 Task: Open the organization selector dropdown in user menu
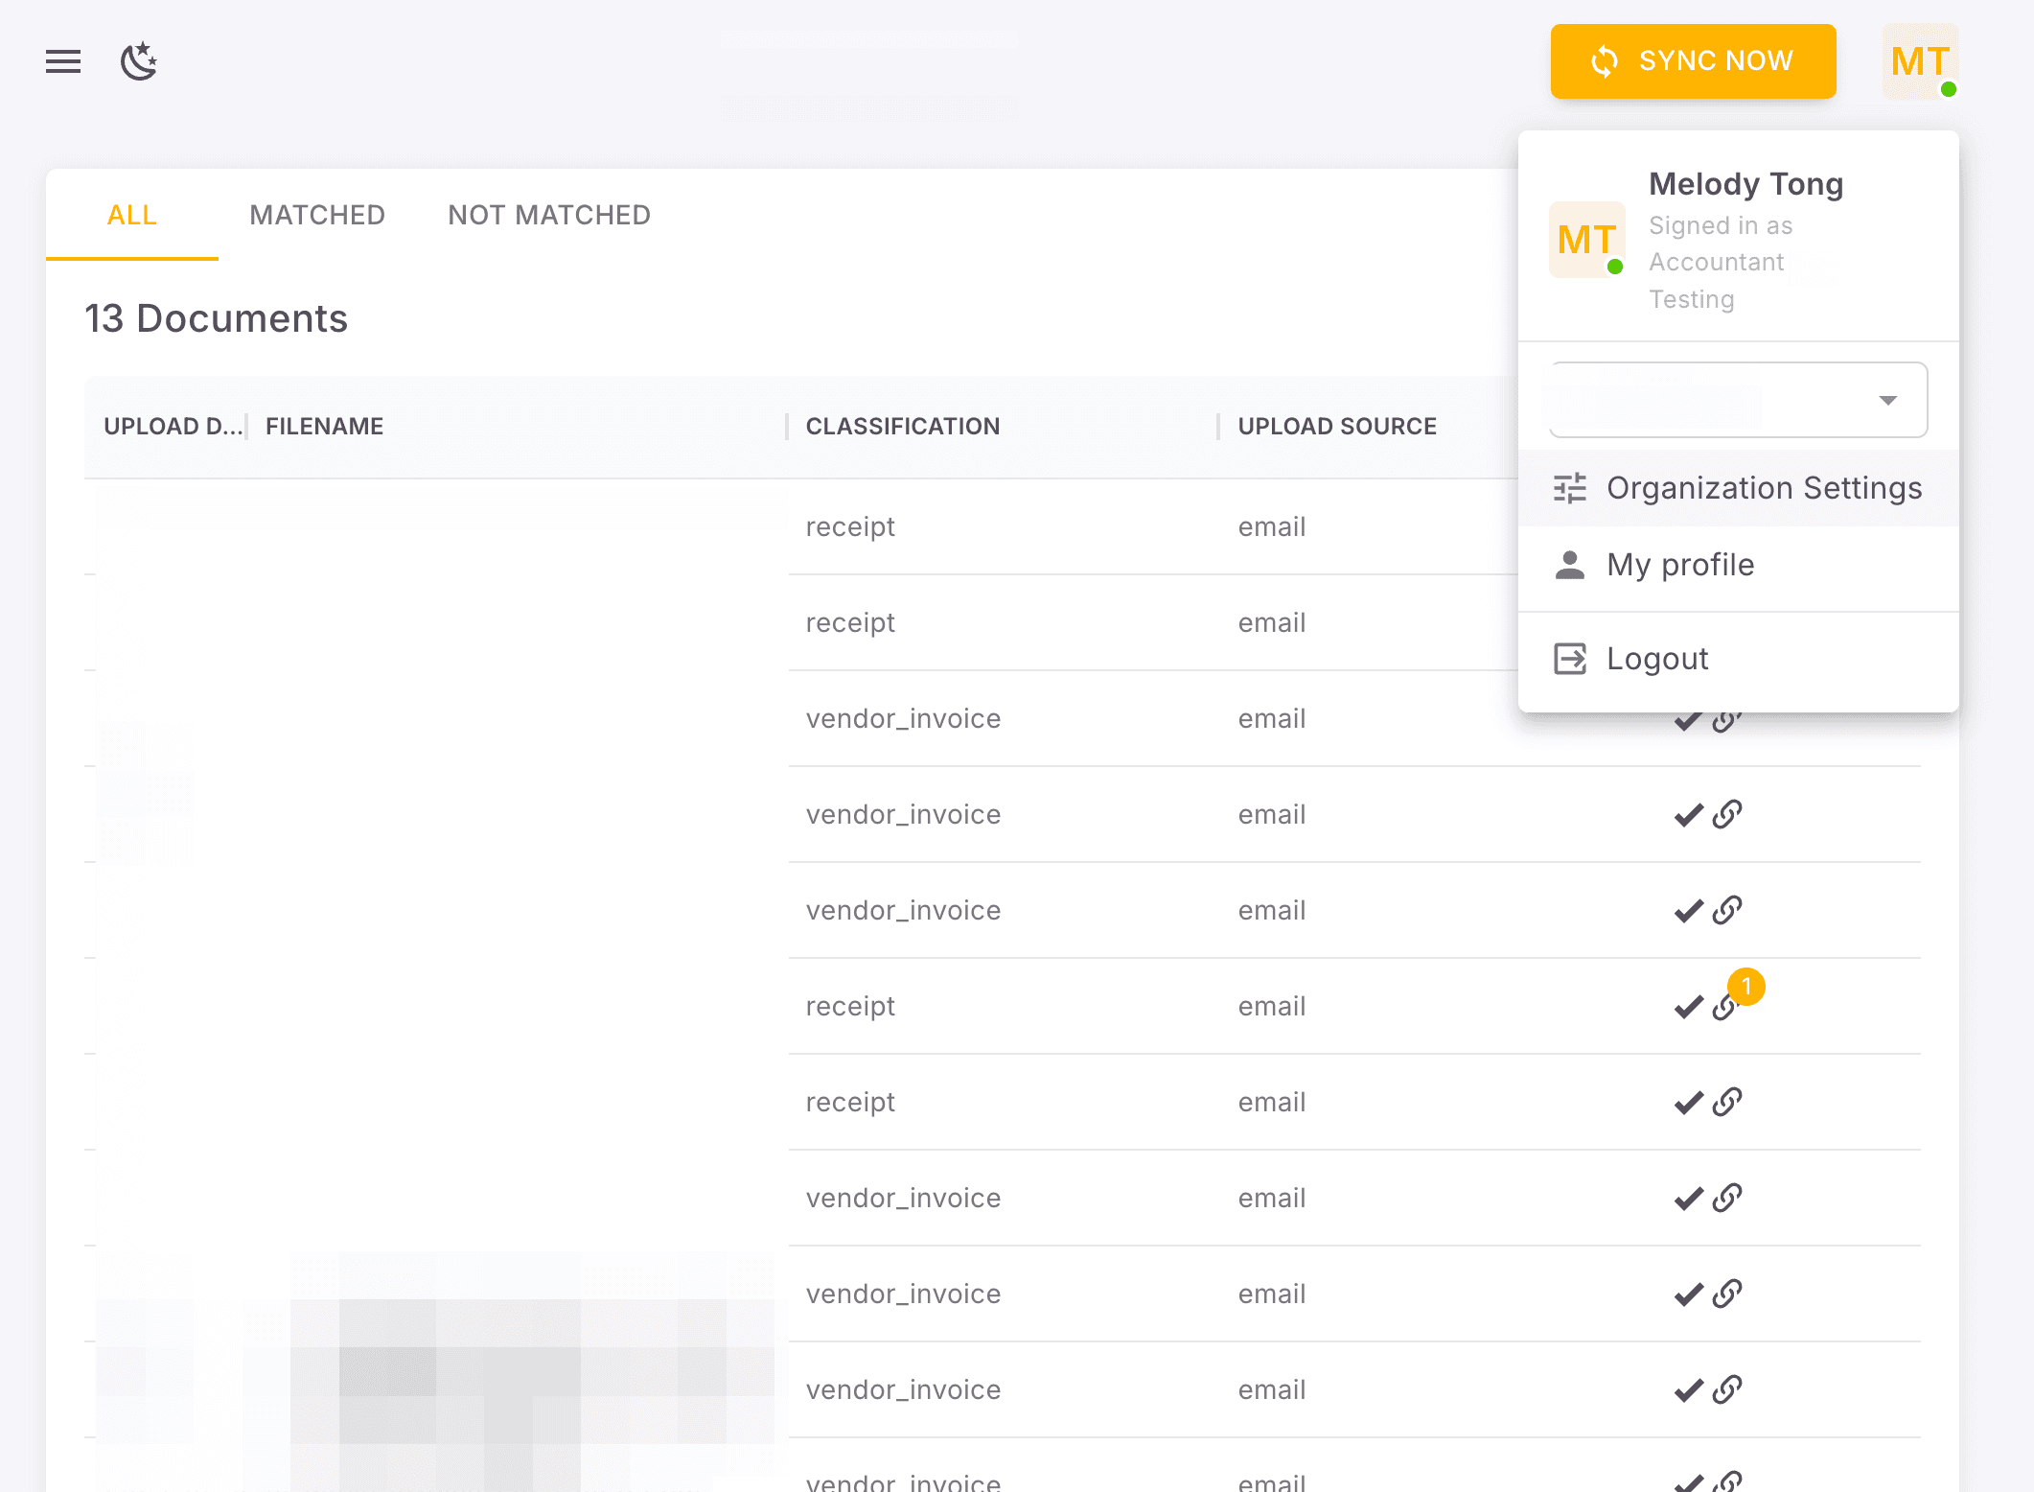pyautogui.click(x=1886, y=400)
